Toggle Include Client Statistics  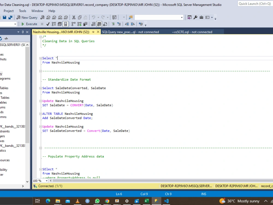click(x=85, y=24)
